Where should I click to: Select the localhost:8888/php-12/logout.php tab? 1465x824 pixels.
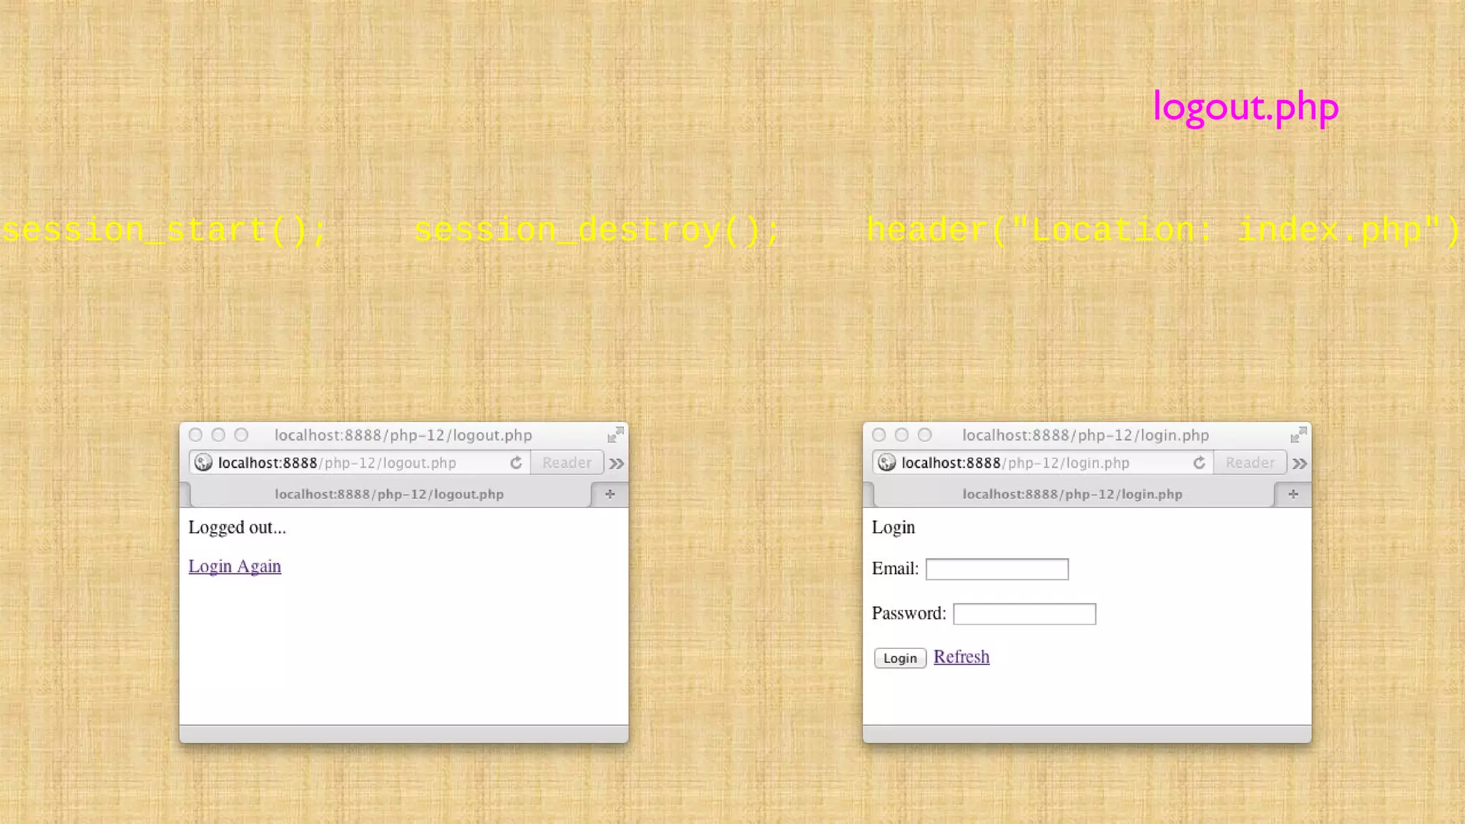pyautogui.click(x=390, y=494)
